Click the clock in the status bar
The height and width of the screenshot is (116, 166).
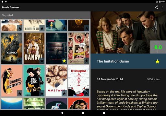pos(163,2)
